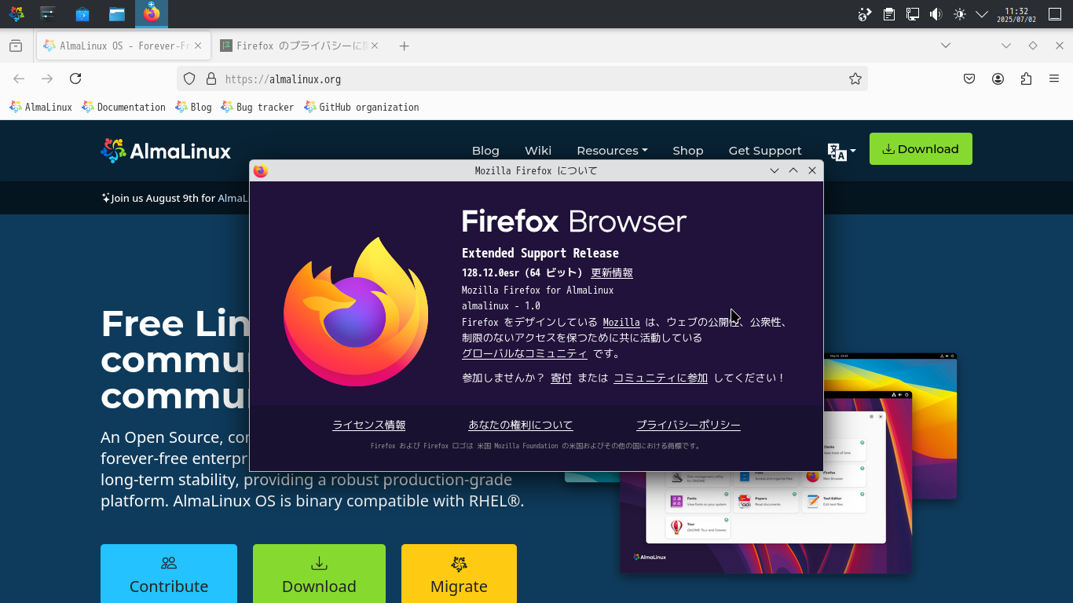Click the 寄付 donate link
1073x603 pixels.
pos(561,378)
